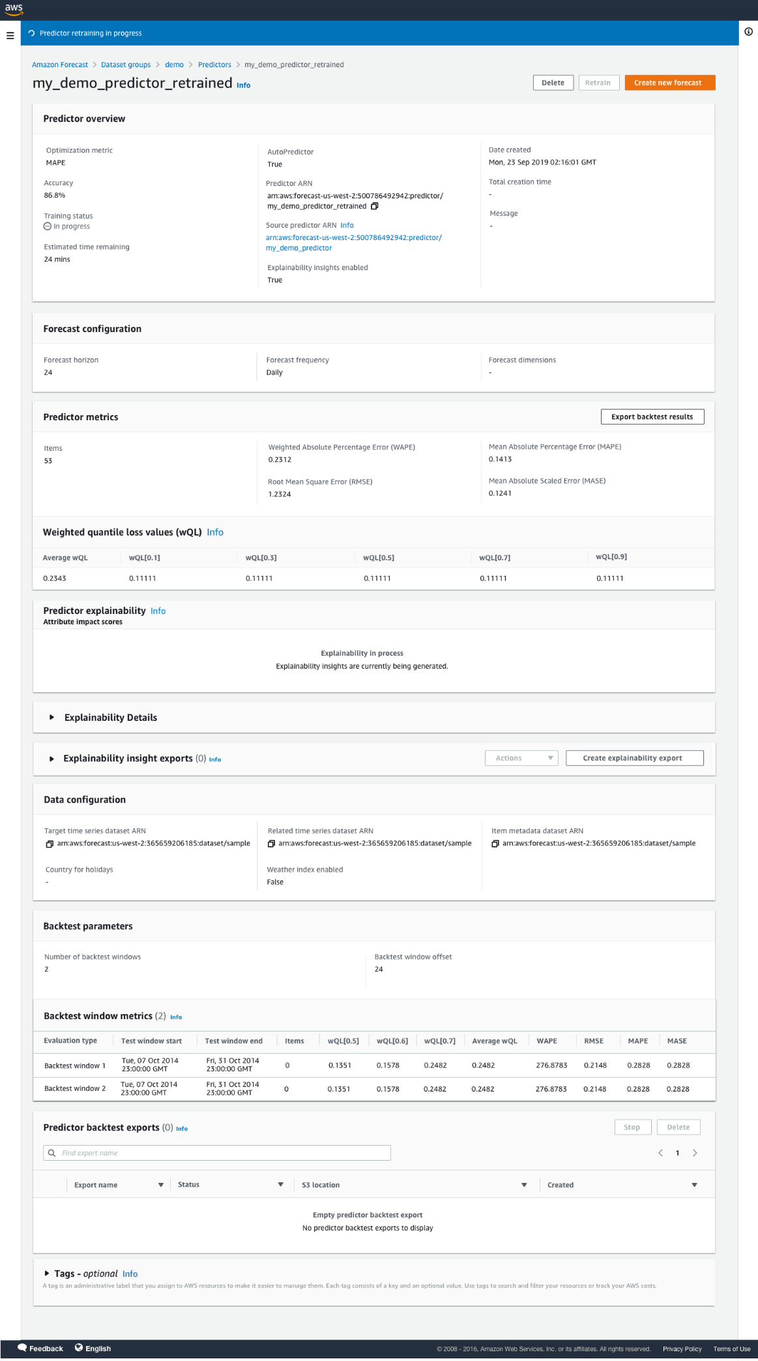Click Export backtest results button
Image resolution: width=758 pixels, height=1361 pixels.
(x=652, y=417)
